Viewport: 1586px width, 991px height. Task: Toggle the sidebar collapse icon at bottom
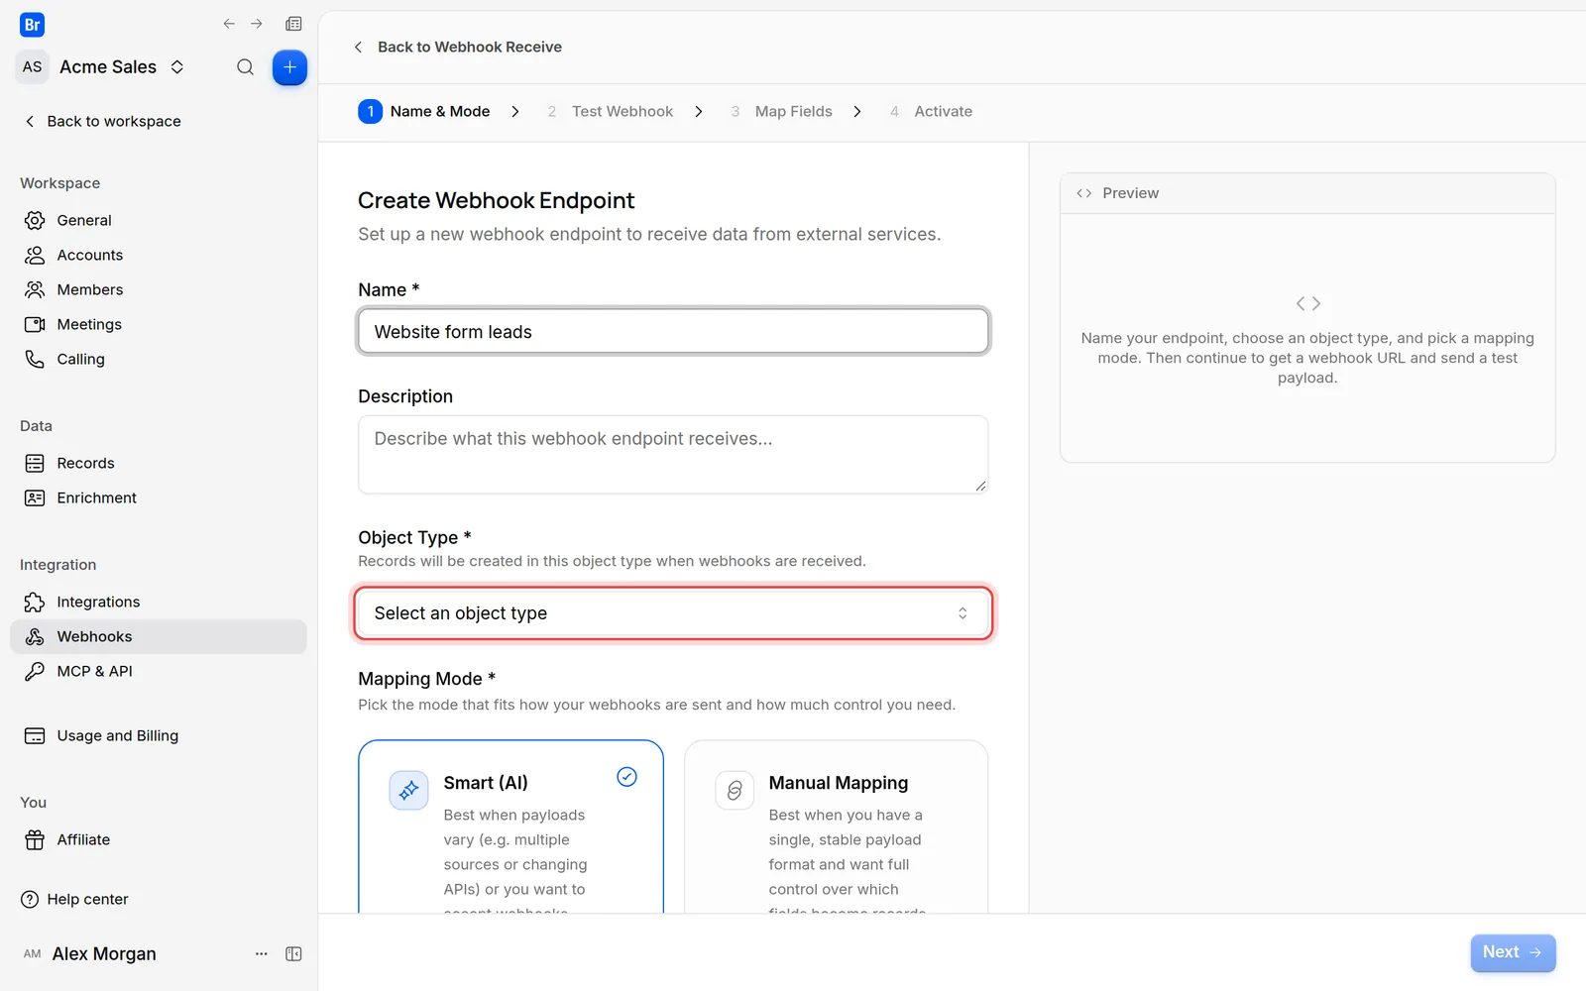coord(293,953)
